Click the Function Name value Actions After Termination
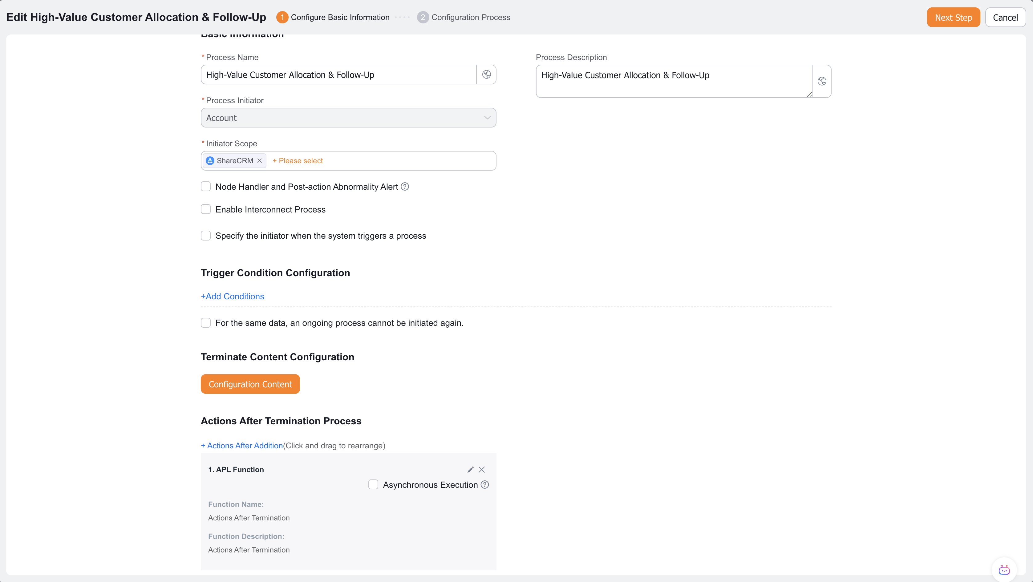 (x=249, y=518)
